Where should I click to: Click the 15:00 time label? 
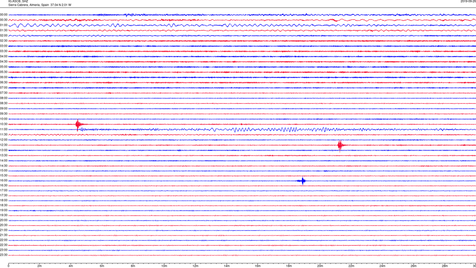click(x=3, y=171)
